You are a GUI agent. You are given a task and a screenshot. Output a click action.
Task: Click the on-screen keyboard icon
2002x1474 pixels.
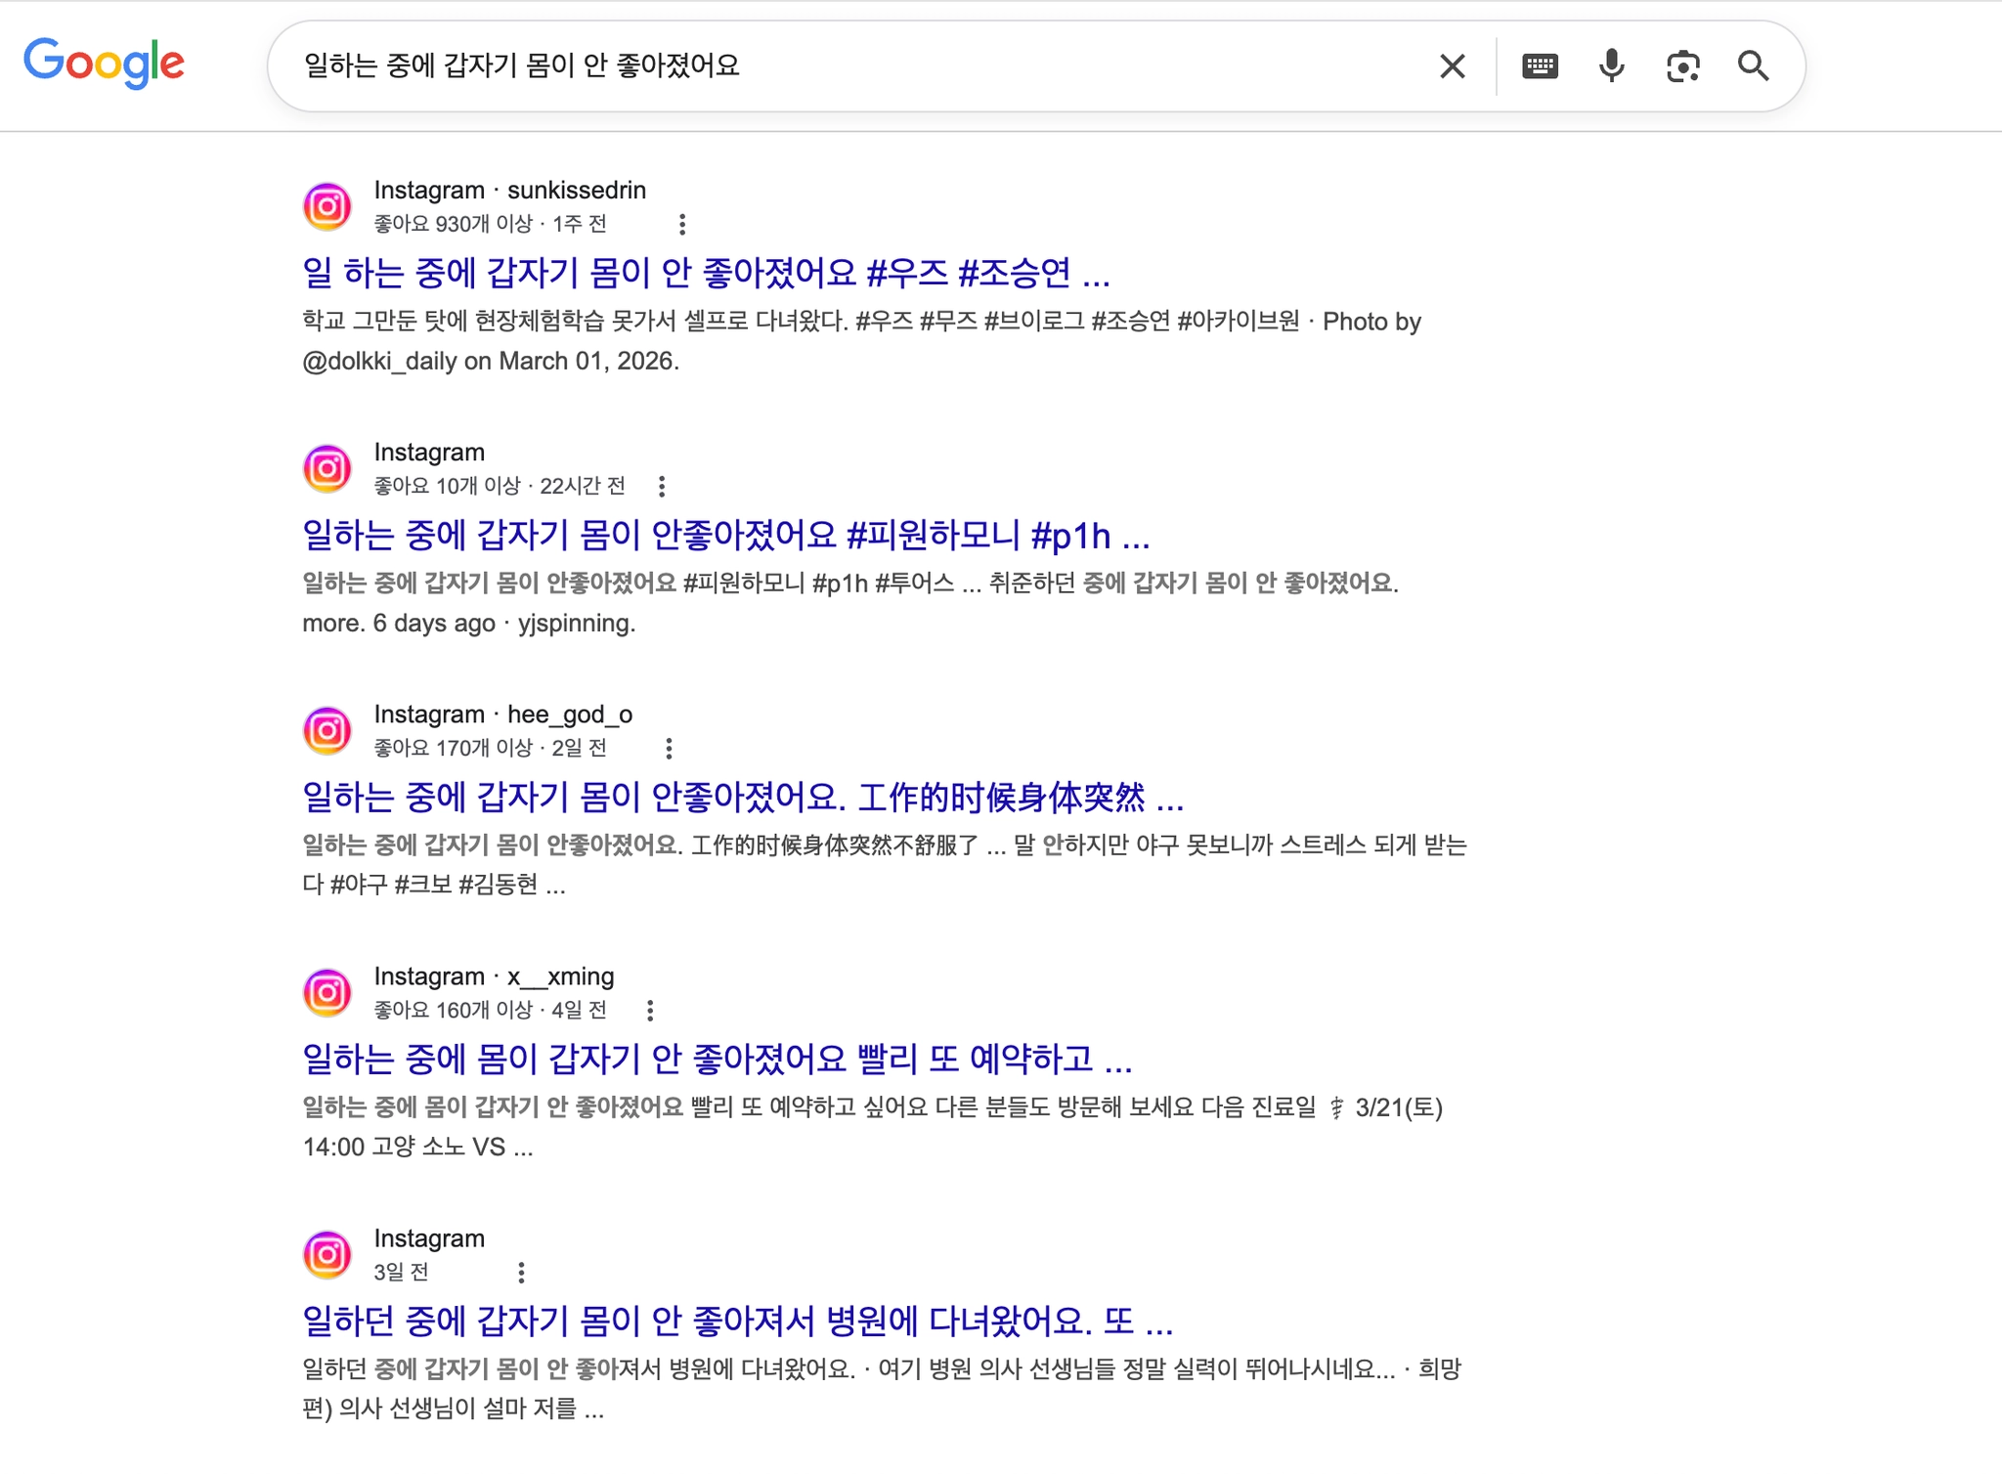pyautogui.click(x=1541, y=65)
